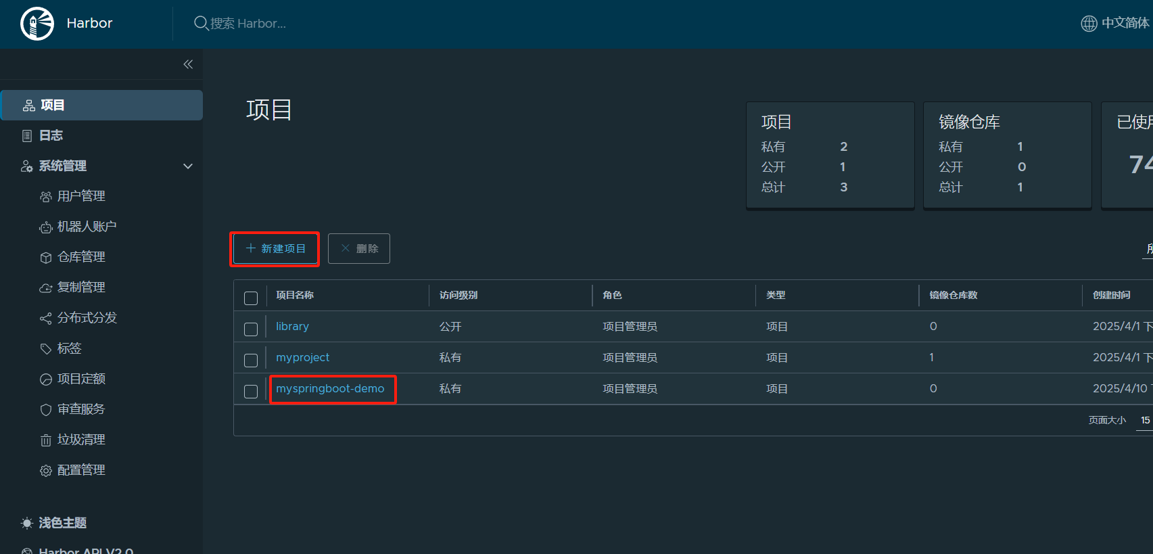The height and width of the screenshot is (554, 1153).
Task: Click the 用户管理 users icon
Action: (46, 197)
